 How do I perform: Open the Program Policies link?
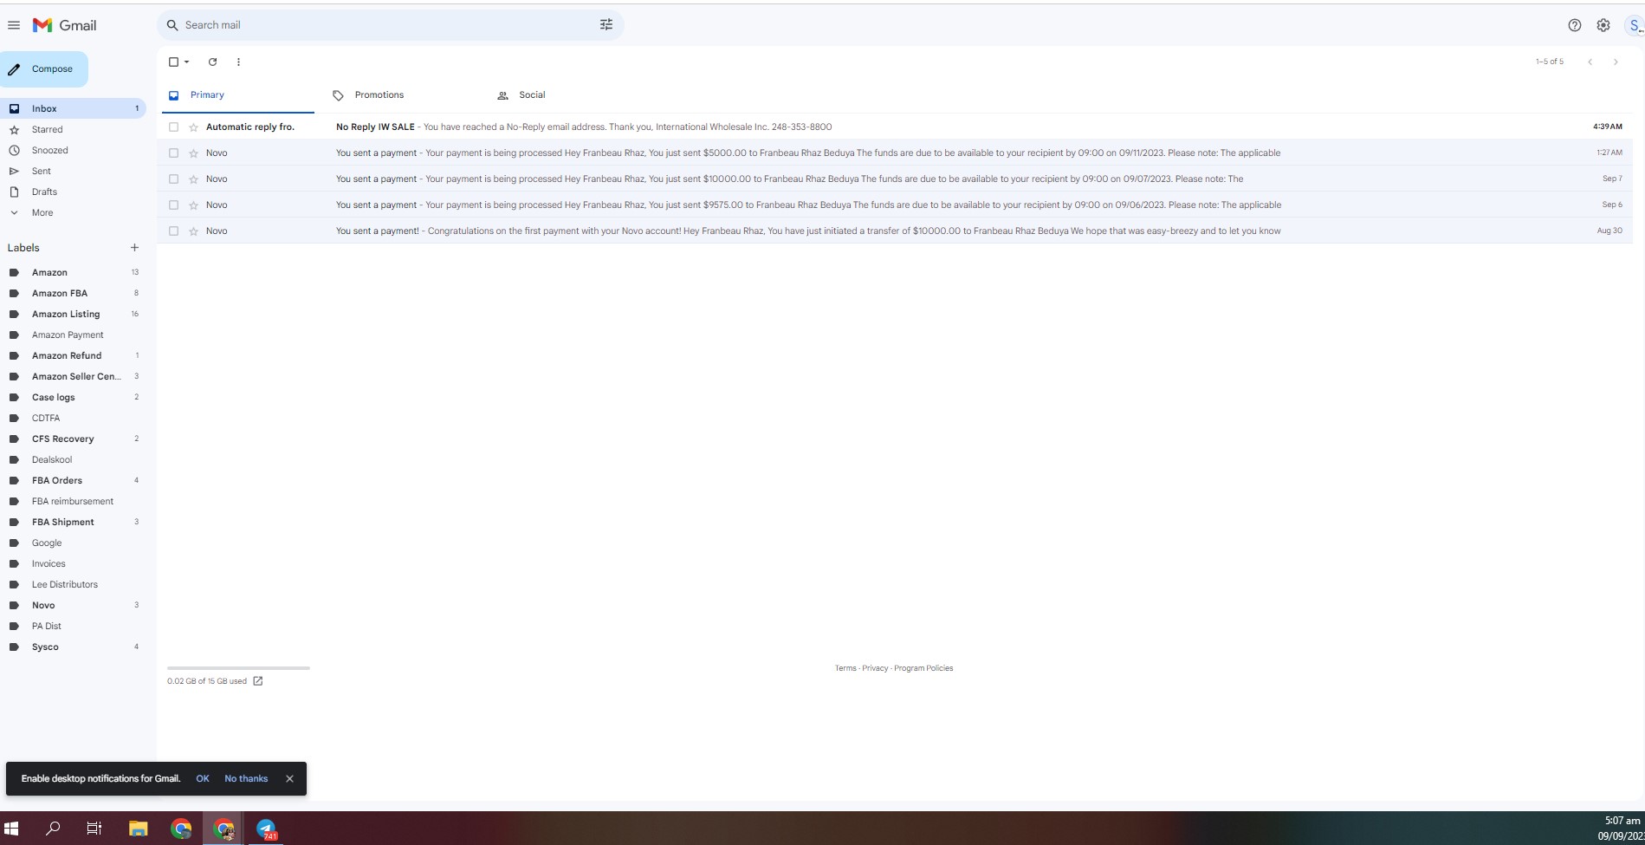click(x=923, y=668)
